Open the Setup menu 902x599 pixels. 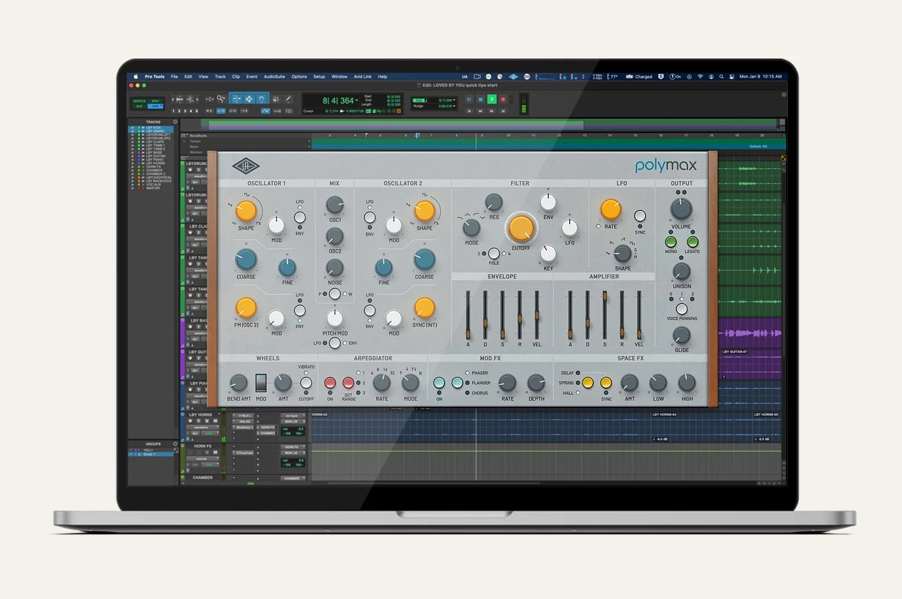pyautogui.click(x=319, y=76)
